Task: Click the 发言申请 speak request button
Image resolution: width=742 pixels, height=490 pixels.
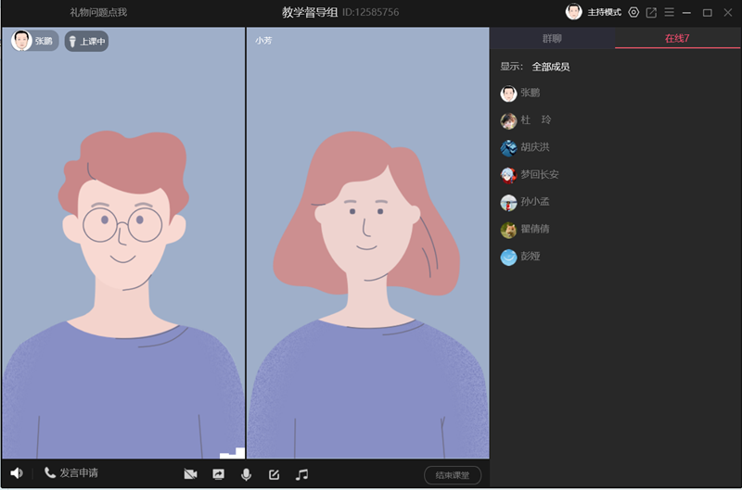Action: tap(70, 473)
